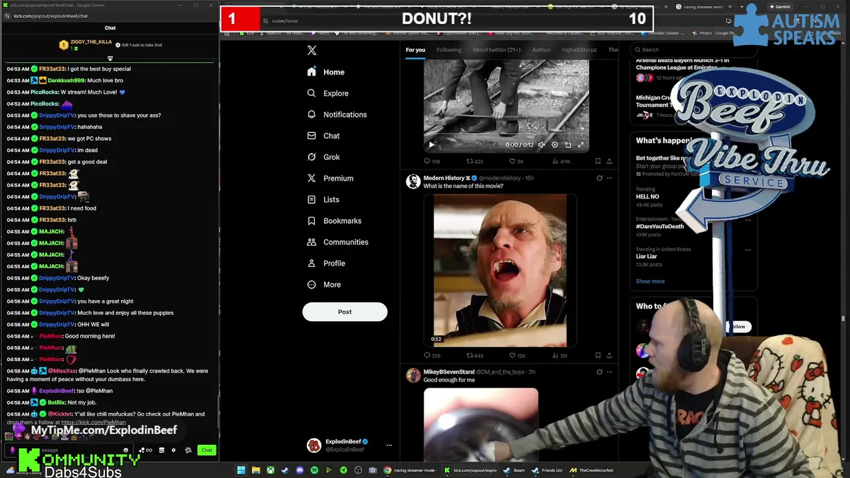Bookmark the Modern History post
Viewport: 850px width, 478px height.
tap(598, 355)
